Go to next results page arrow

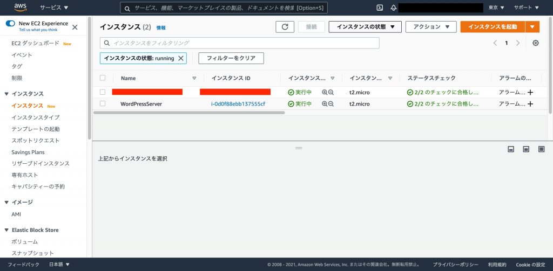pyautogui.click(x=518, y=43)
